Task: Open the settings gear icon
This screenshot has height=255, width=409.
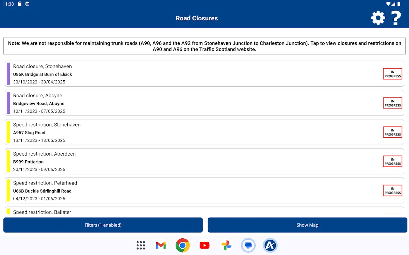Action: [378, 18]
